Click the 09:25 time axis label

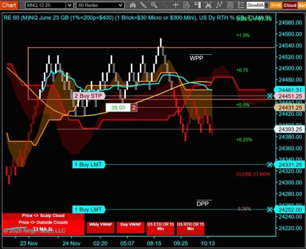[181, 243]
